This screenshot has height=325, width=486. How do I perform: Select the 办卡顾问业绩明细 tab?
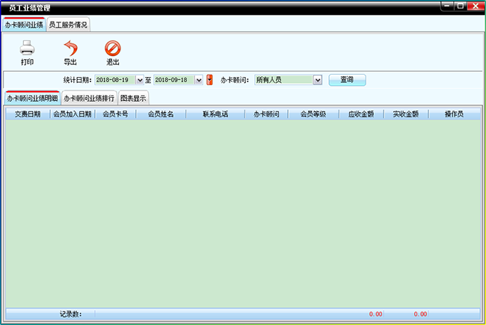click(x=32, y=98)
